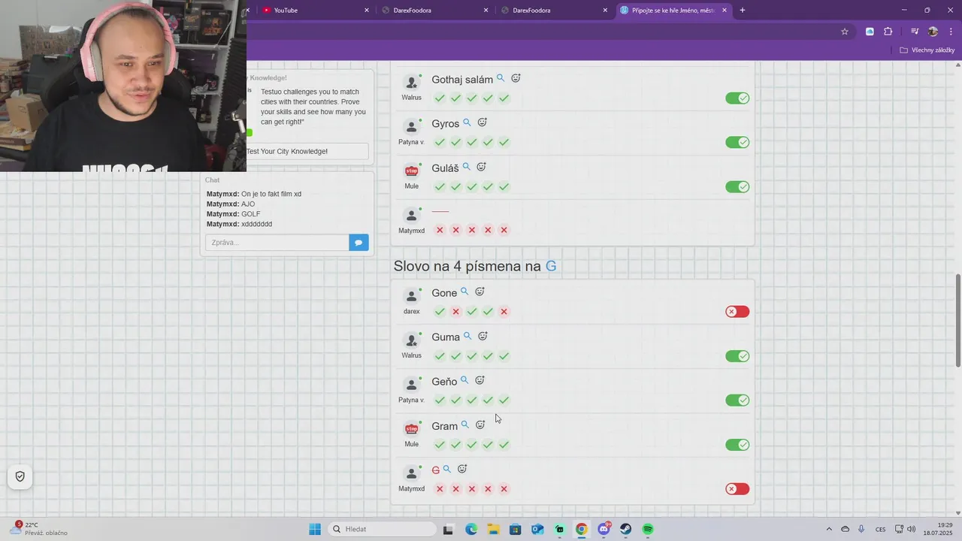Send chat message with blue button
This screenshot has height=541, width=962.
(x=359, y=243)
